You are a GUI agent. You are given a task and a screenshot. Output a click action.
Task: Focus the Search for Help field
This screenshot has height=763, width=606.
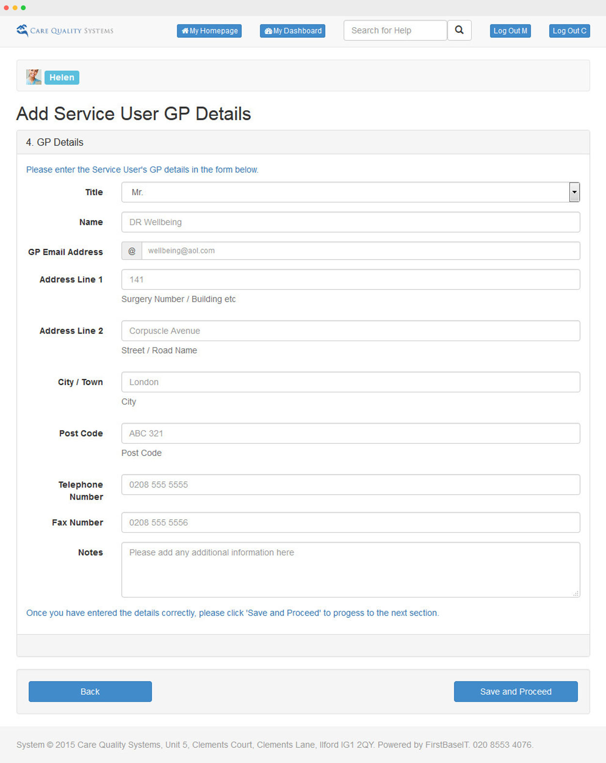tap(395, 31)
